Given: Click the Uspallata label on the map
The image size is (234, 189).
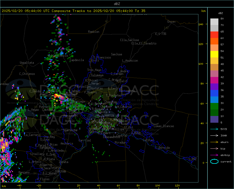Looking at the screenshot, I should click(27, 63).
